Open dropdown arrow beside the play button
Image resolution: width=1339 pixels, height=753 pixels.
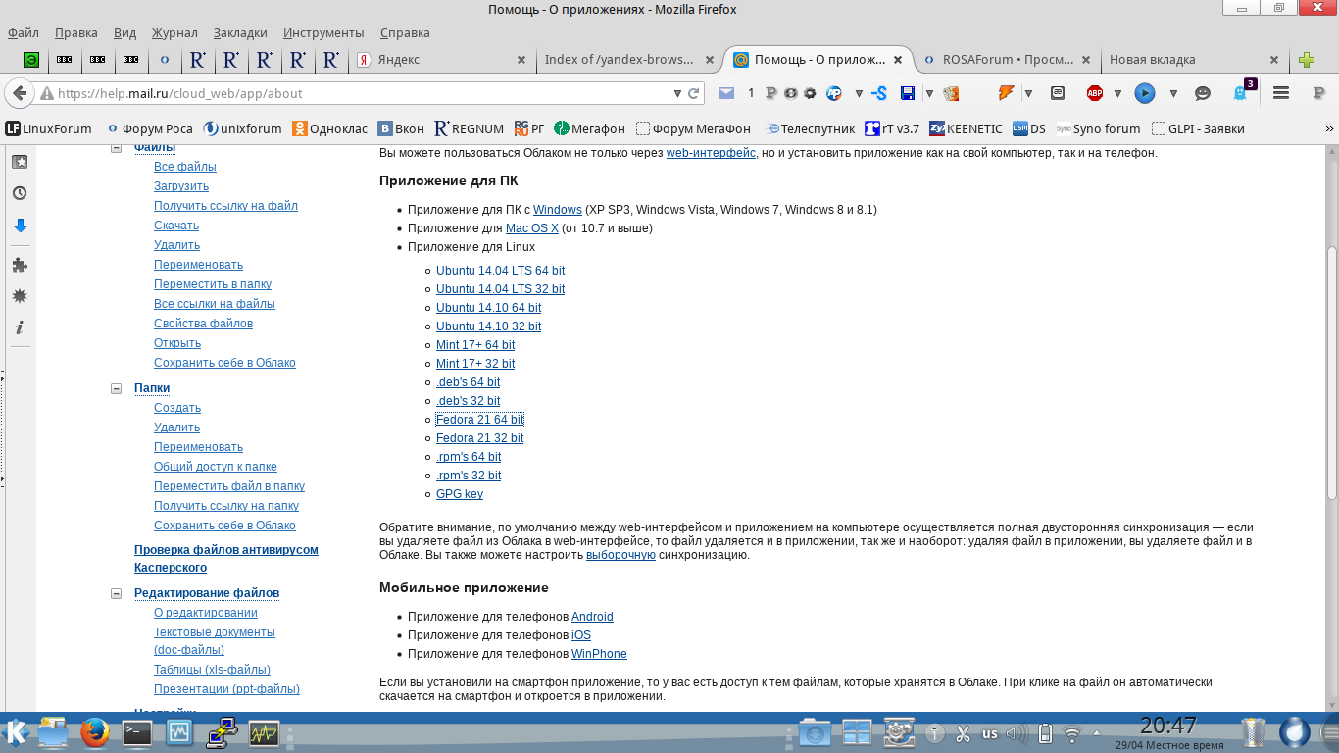click(1172, 94)
